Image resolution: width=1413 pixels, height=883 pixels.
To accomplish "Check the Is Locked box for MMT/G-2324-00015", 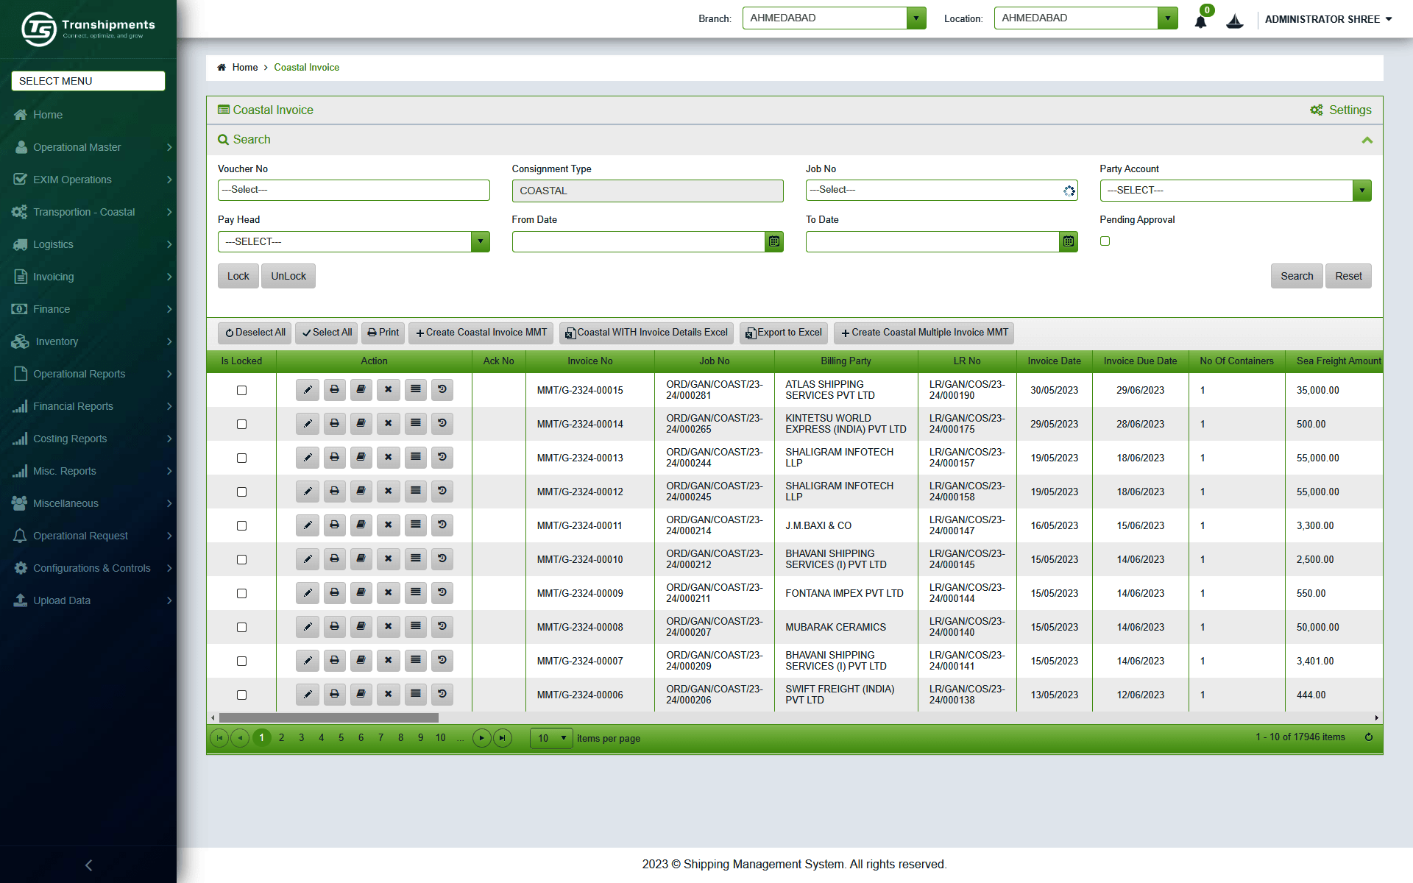I will pyautogui.click(x=241, y=390).
